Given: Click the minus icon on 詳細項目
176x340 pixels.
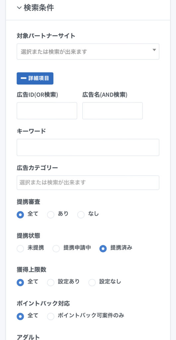Looking at the screenshot, I should pyautogui.click(x=24, y=78).
